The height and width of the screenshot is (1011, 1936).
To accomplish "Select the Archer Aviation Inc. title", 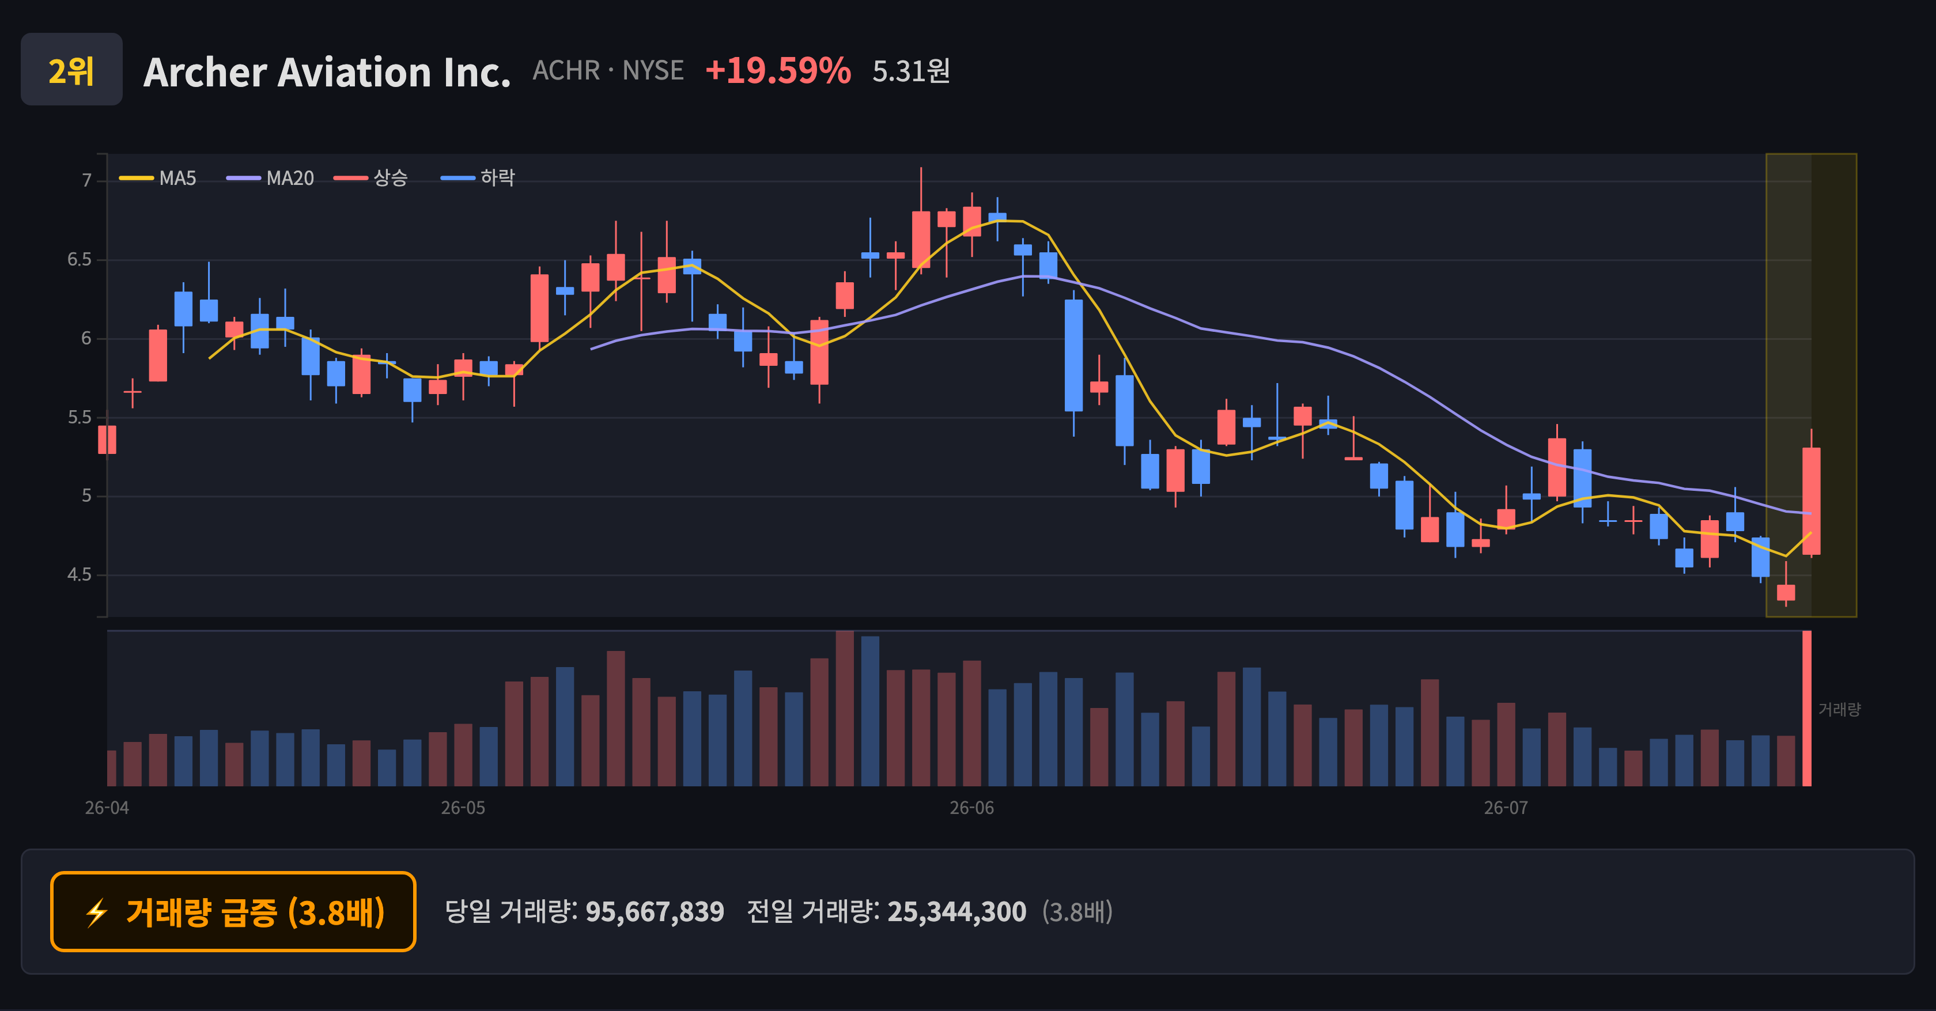I will coord(327,72).
